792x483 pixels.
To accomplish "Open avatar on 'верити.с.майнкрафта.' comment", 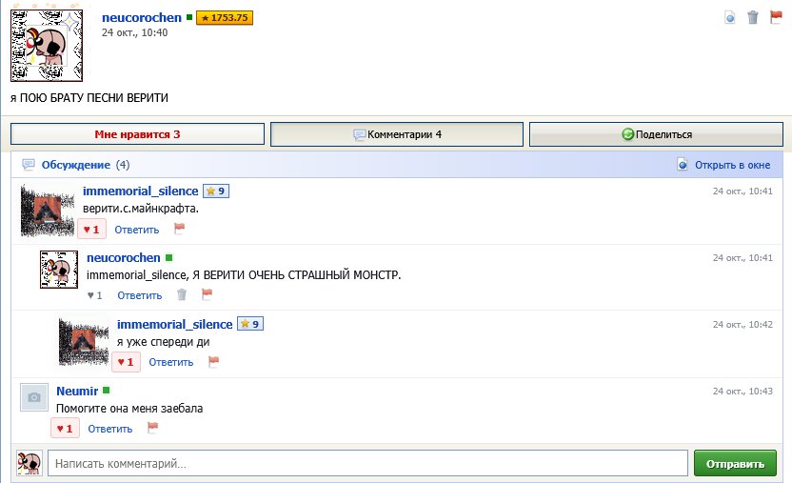I will pyautogui.click(x=48, y=211).
